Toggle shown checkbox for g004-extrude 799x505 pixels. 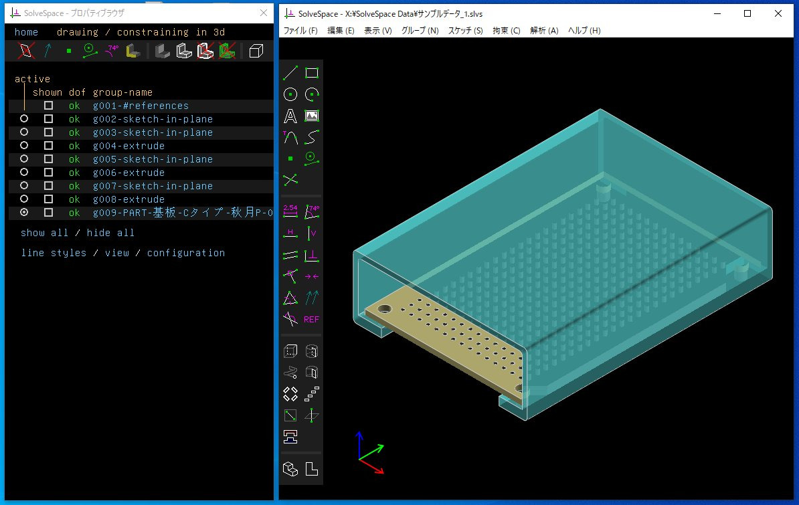[x=48, y=146]
